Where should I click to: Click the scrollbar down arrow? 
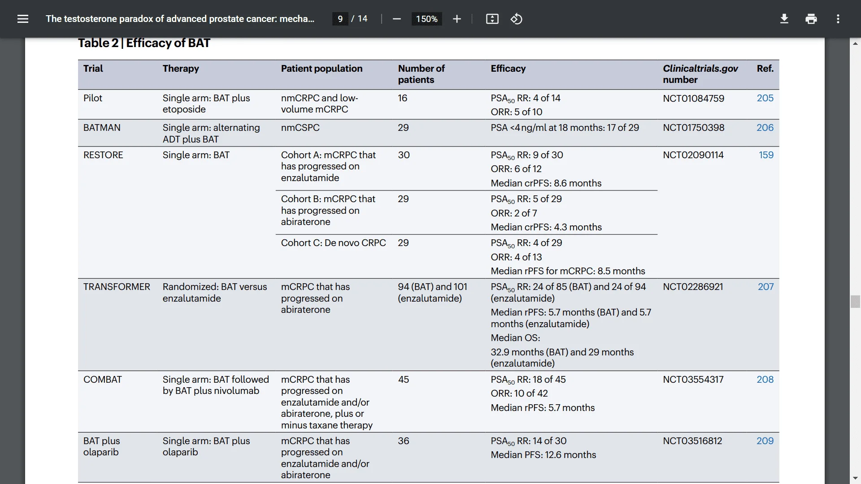[x=855, y=479]
